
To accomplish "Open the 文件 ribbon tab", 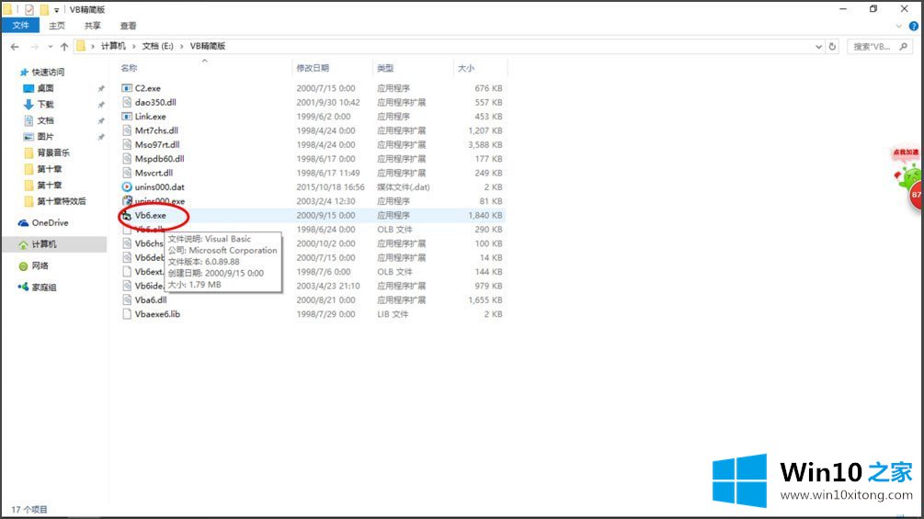I will [x=20, y=26].
